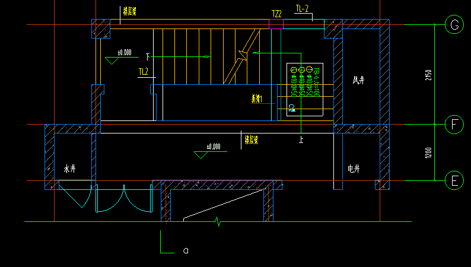The width and height of the screenshot is (471, 267).
Task: Click the cyan single door leaf near 水井
Action: click(75, 196)
